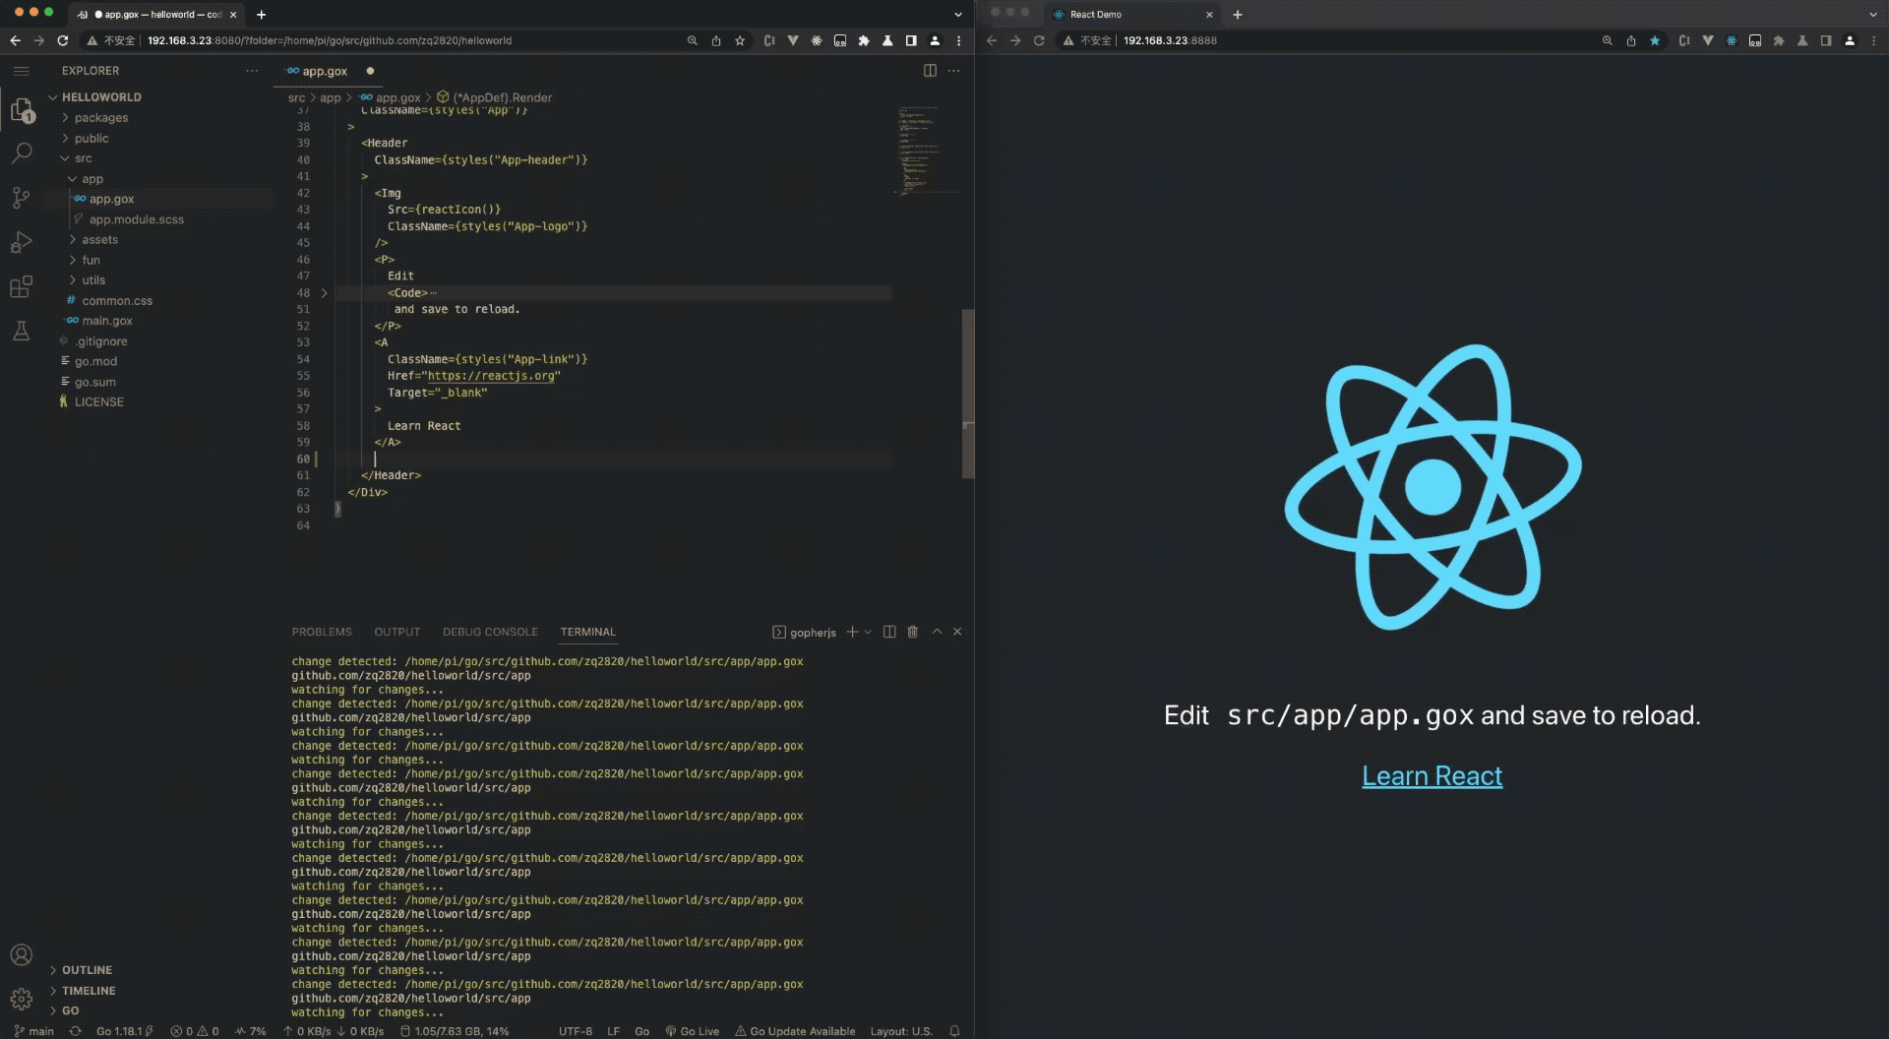
Task: Unfold the collapsed Code block at line 48
Action: 325,293
